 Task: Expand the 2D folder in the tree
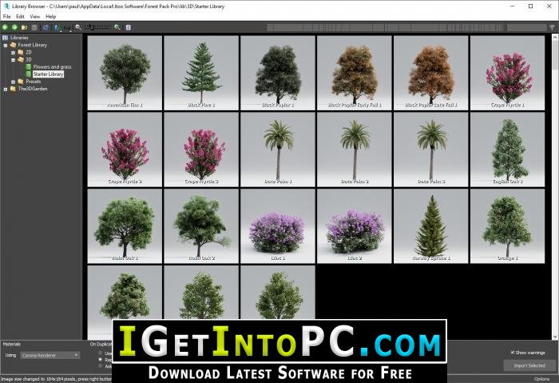tap(13, 52)
